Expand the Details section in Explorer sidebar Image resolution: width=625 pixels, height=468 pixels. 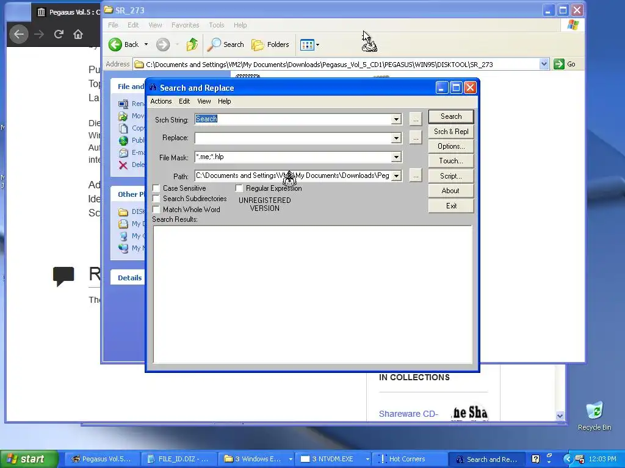(x=129, y=278)
